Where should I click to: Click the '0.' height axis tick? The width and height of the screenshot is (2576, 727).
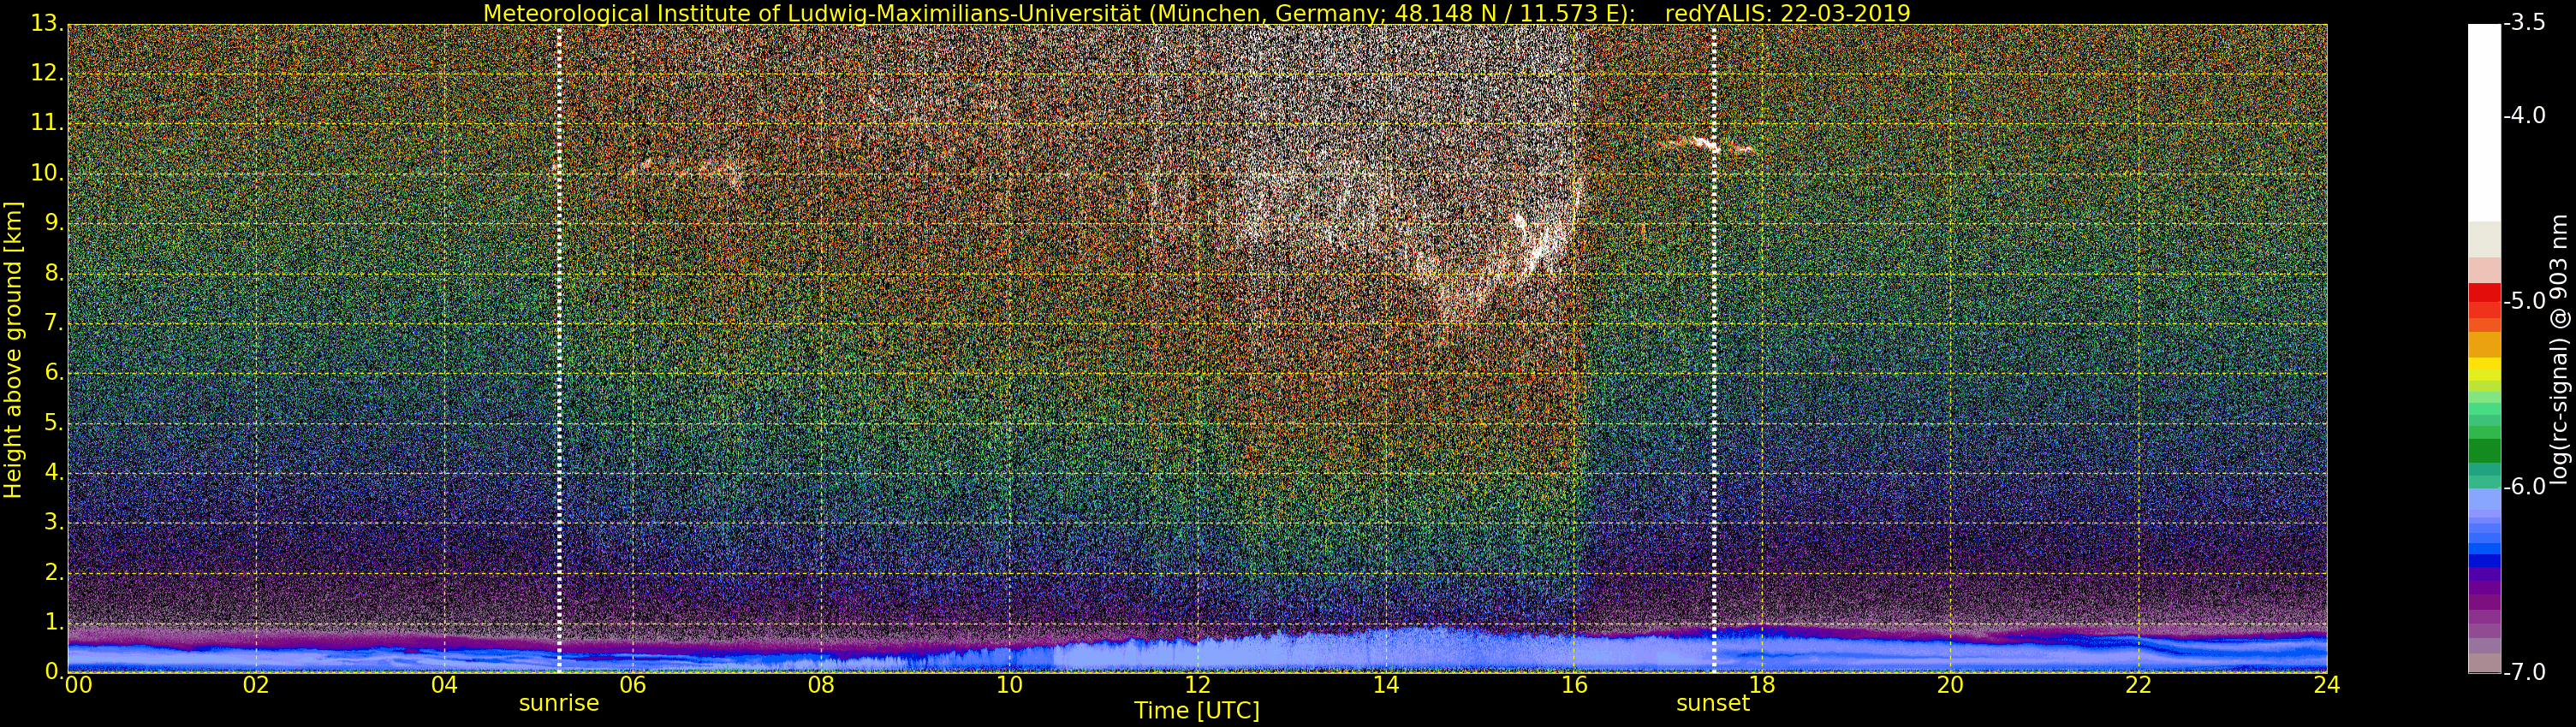tap(54, 671)
